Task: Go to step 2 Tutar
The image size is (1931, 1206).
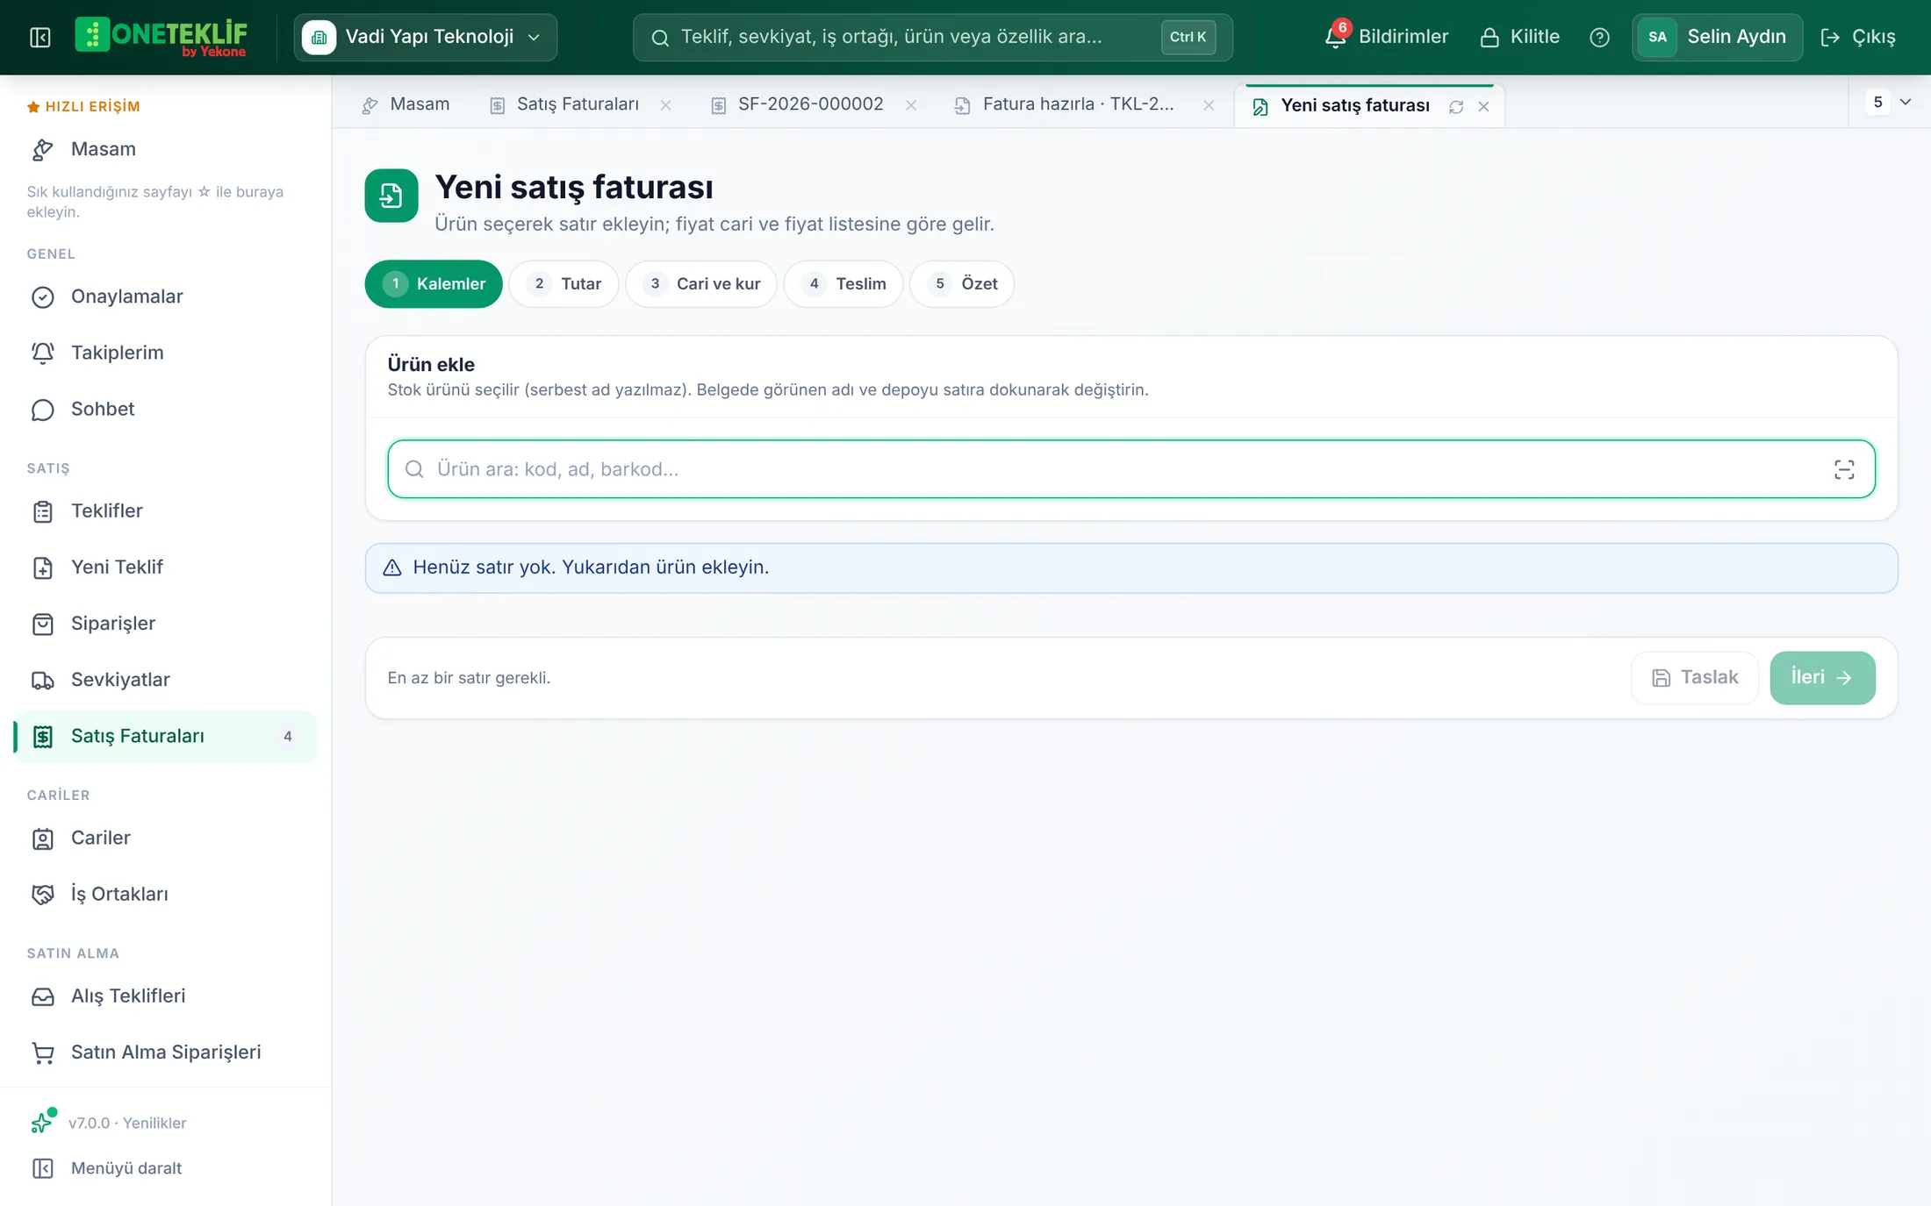Action: (x=564, y=283)
